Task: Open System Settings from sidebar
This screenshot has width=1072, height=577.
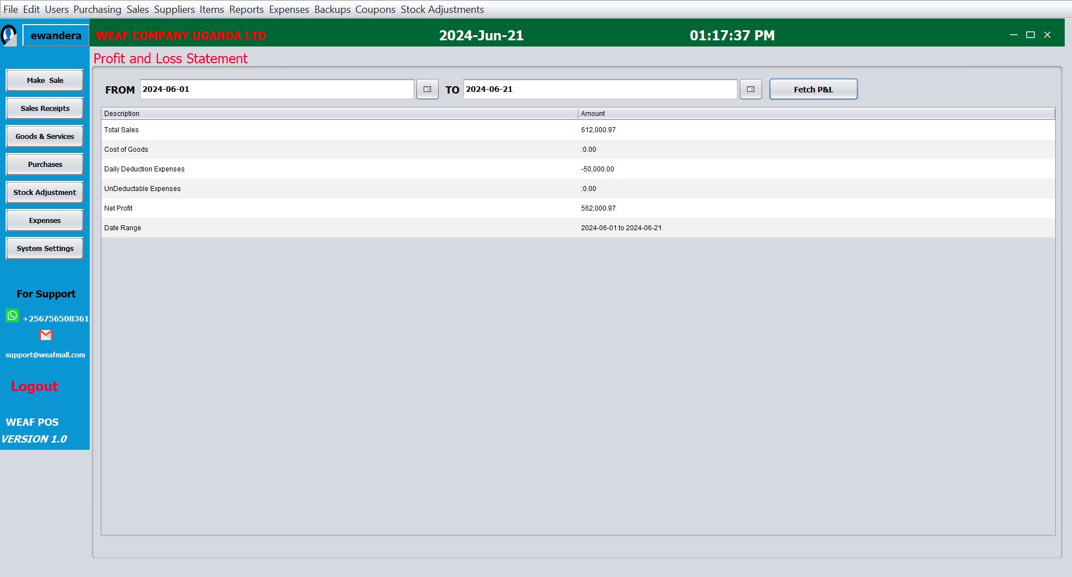Action: coord(45,248)
